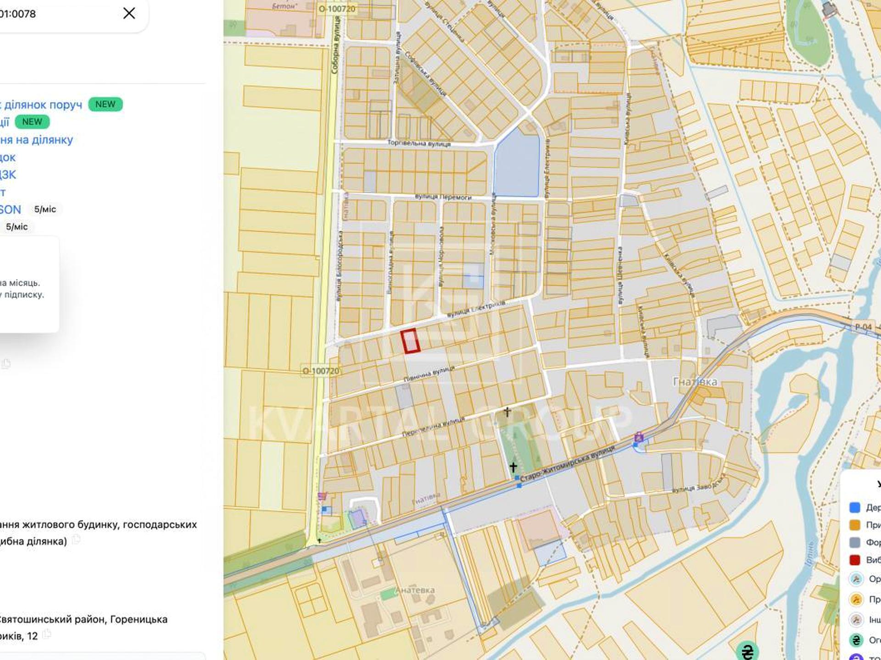
Task: Click the church cross marker near Перепелина вулиця
Action: [x=507, y=412]
